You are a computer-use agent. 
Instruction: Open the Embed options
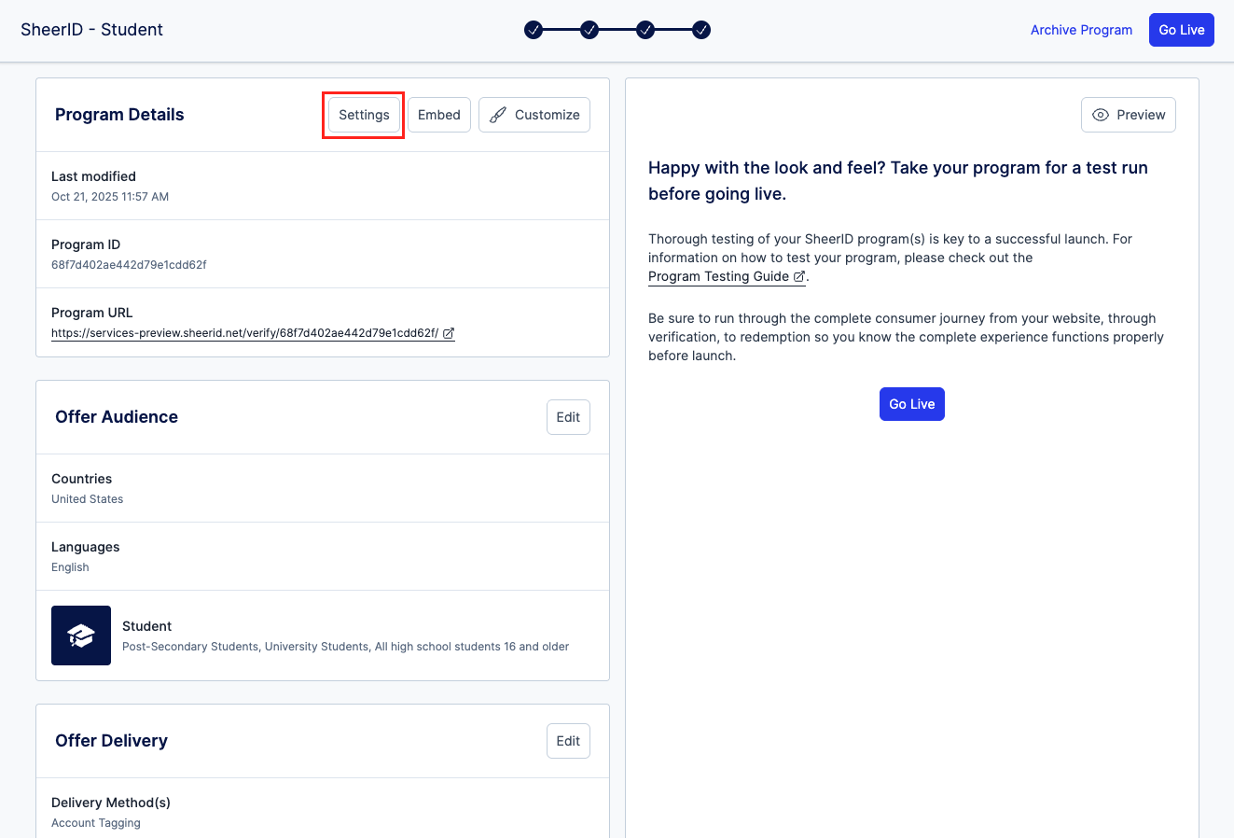point(439,115)
